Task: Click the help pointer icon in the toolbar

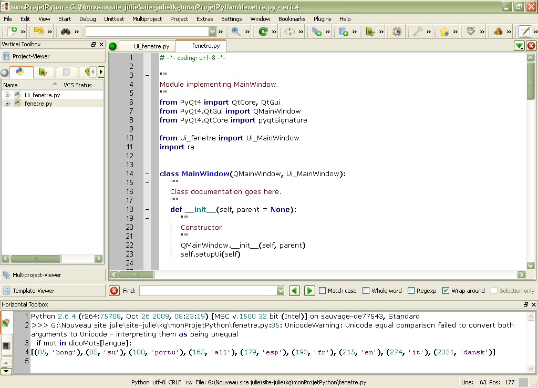Action: coord(397,32)
